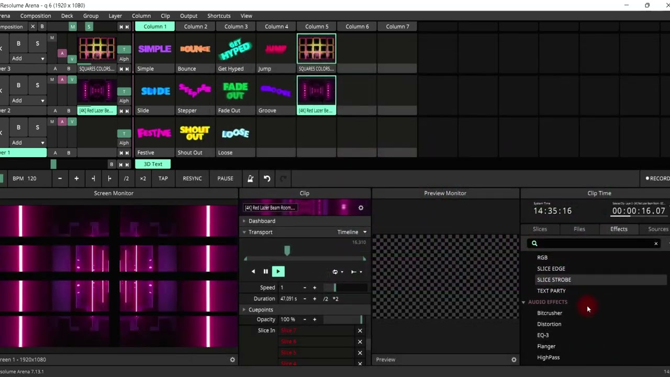Increase clip Speed with plus icon

tap(315, 287)
